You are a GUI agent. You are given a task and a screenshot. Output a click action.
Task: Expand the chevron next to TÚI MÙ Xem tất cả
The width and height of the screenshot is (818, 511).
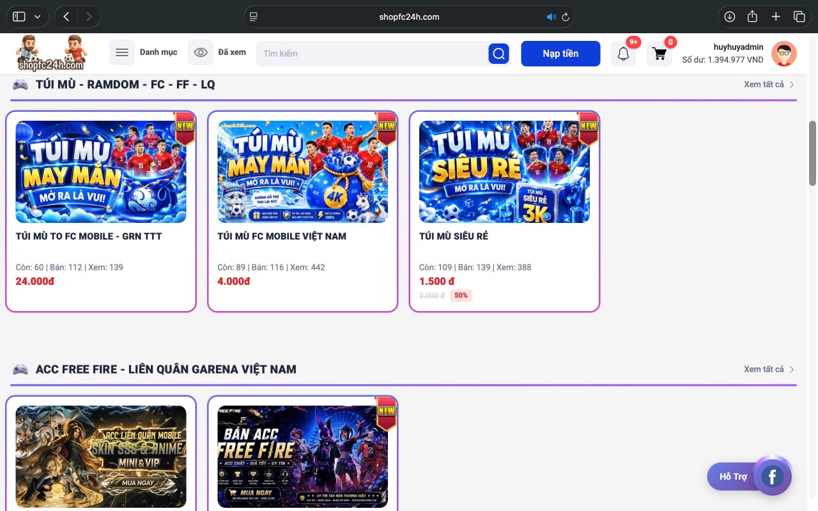pos(792,84)
